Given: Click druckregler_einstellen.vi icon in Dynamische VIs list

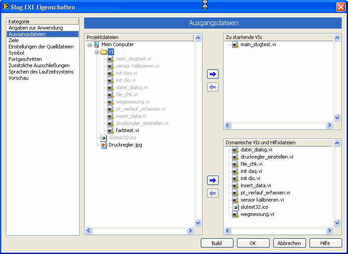Looking at the screenshot, I should pos(235,157).
